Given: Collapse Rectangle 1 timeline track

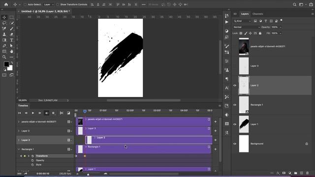Looking at the screenshot, I should pyautogui.click(x=19, y=149).
